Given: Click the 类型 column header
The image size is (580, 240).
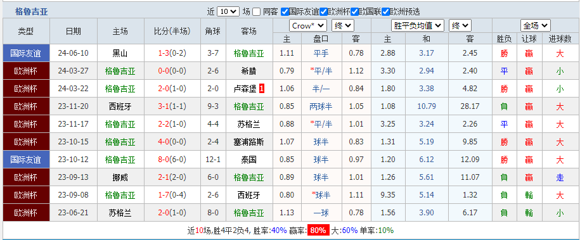Looking at the screenshot, I should 26,32.
